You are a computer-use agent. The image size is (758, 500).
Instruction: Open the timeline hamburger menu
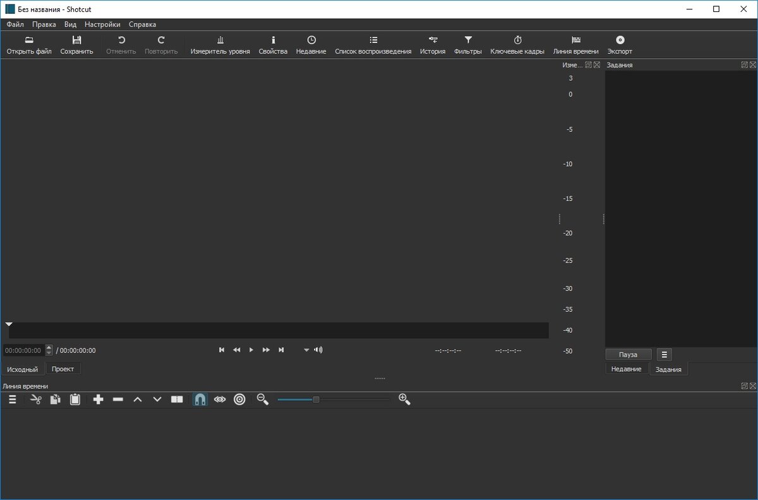pyautogui.click(x=12, y=400)
